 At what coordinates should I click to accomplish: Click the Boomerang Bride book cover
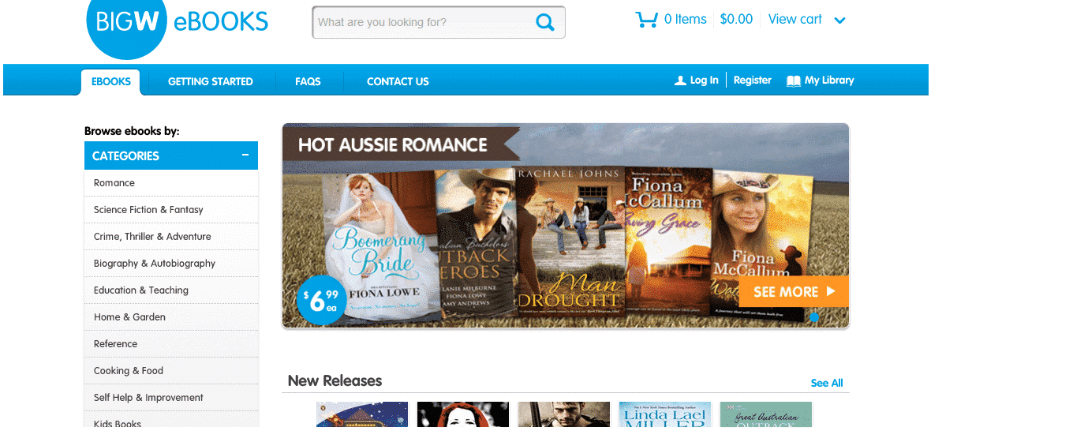click(x=382, y=246)
